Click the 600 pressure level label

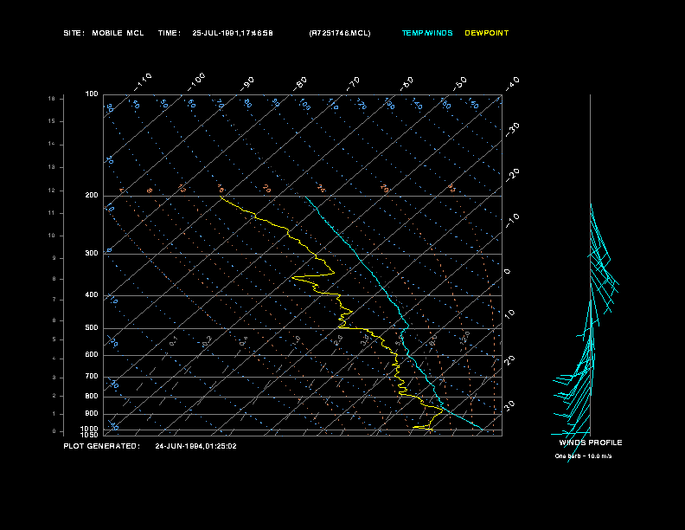92,355
